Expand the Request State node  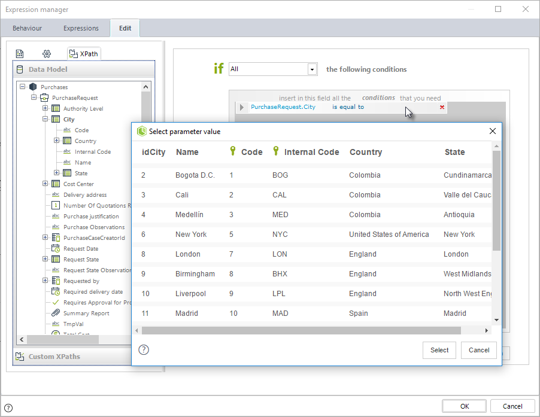point(45,258)
